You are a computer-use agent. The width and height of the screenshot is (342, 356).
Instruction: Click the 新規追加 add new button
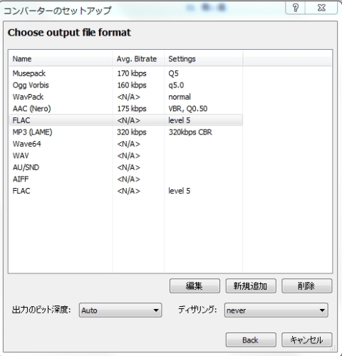click(x=251, y=286)
